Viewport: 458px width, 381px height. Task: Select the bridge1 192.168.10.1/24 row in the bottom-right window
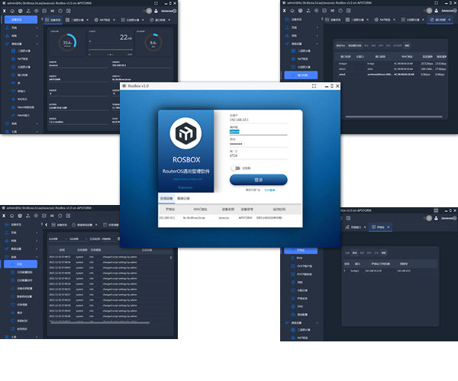tap(389, 271)
